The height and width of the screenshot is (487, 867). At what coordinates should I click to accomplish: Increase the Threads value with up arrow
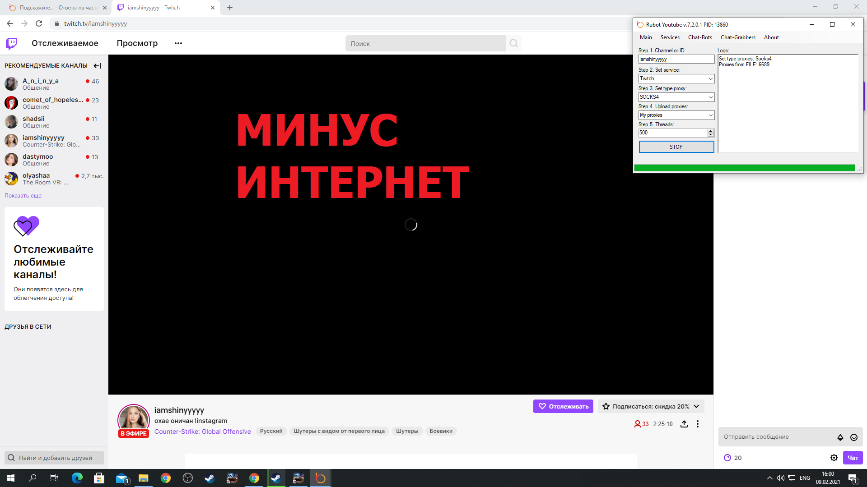711,131
